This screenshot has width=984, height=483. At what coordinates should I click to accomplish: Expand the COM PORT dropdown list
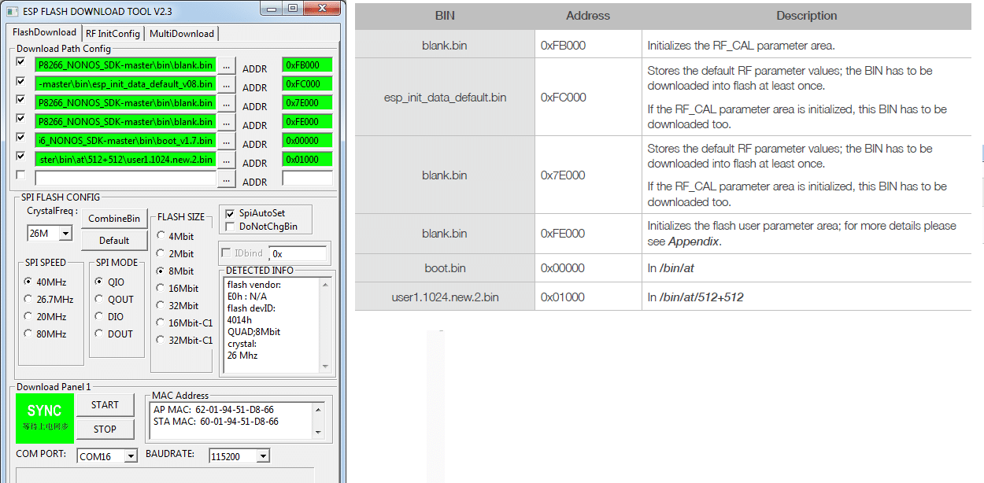[130, 456]
